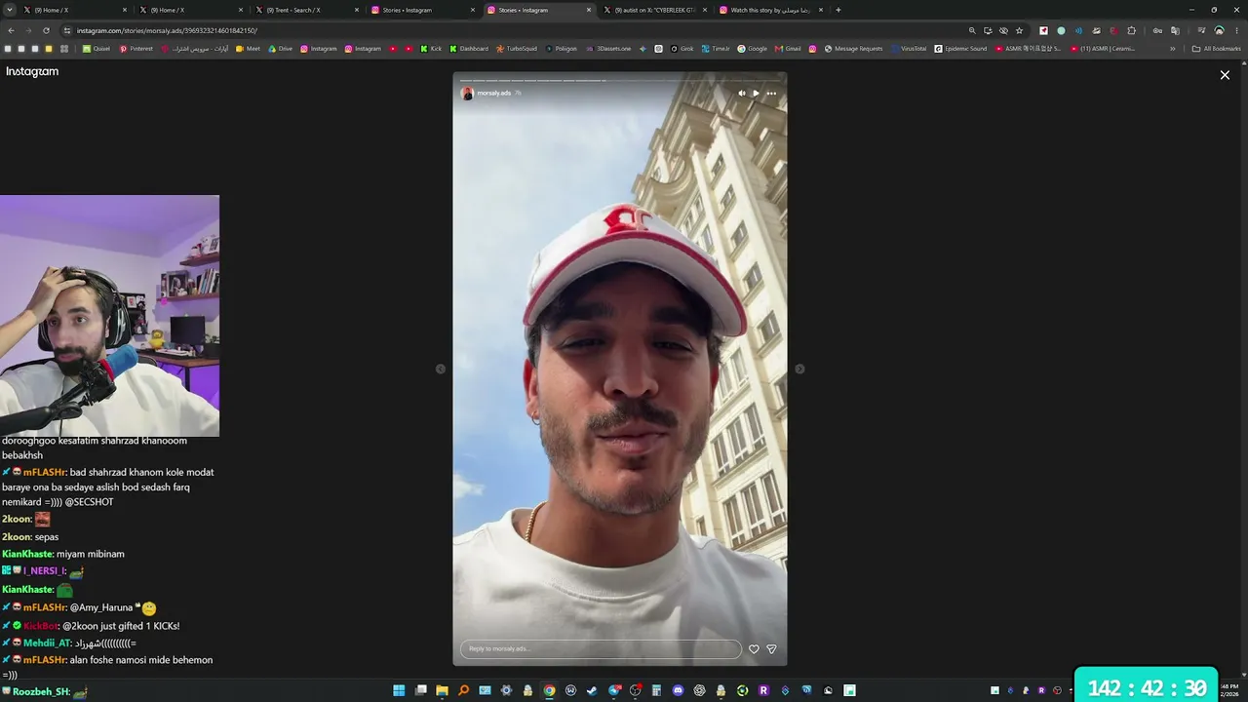Close the Instagram story viewer
The height and width of the screenshot is (702, 1248).
click(x=1225, y=75)
